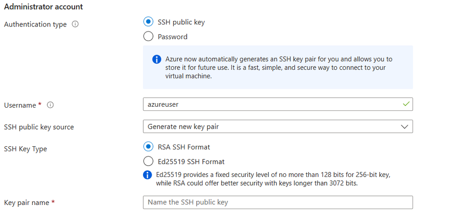The height and width of the screenshot is (213, 449).
Task: Click info icon beside Ed25519 security note
Action: point(147,175)
